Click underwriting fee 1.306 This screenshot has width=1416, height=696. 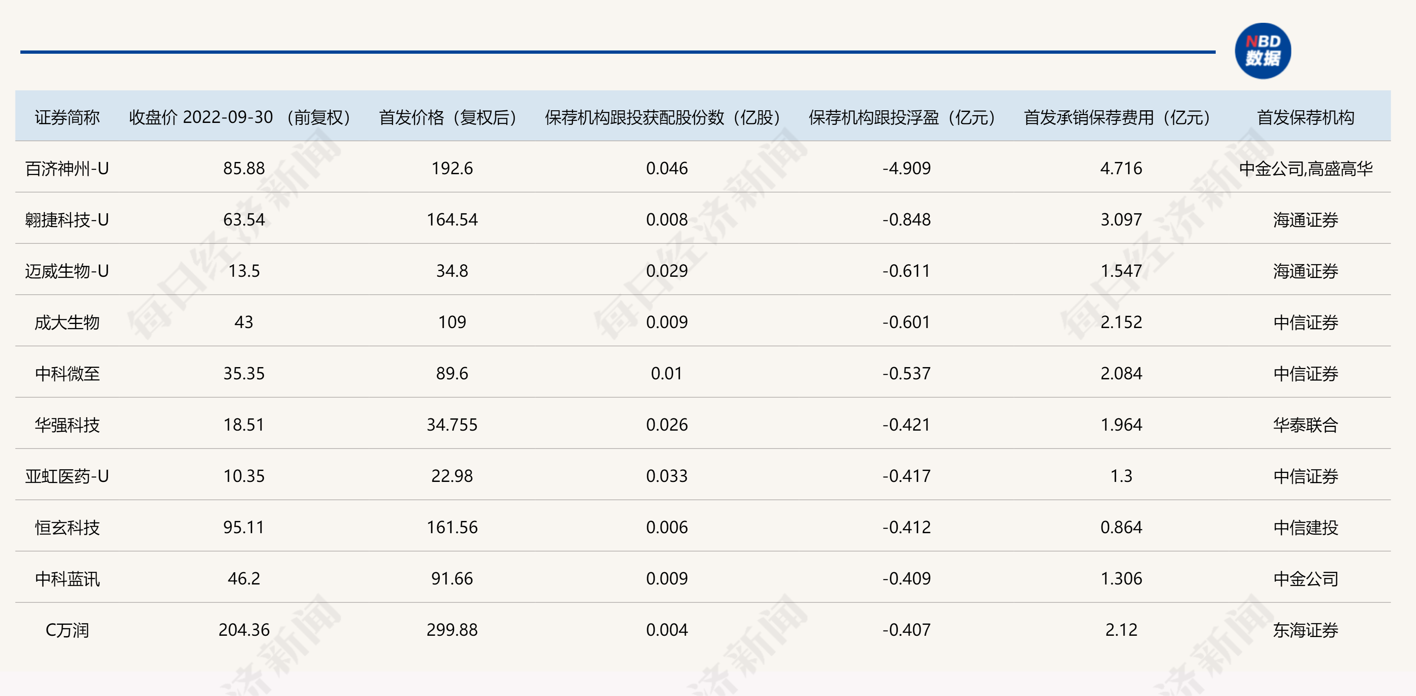[x=1121, y=578]
